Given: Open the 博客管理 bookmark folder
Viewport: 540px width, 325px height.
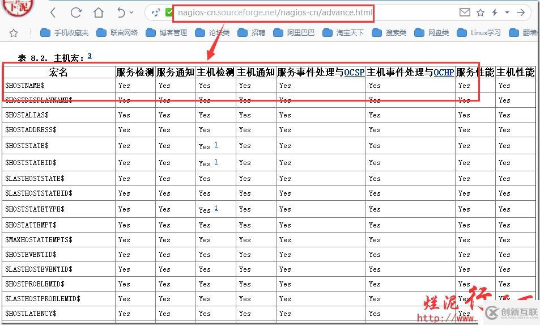Looking at the screenshot, I should (x=167, y=33).
